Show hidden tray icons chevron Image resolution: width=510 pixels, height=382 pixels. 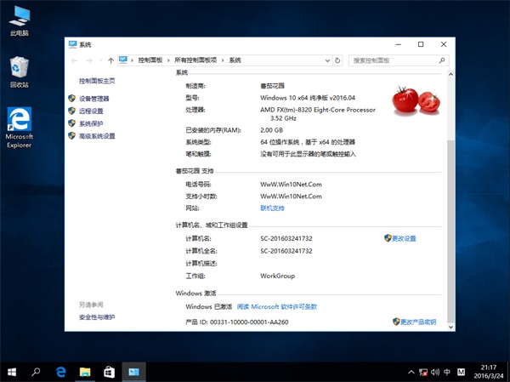(411, 372)
